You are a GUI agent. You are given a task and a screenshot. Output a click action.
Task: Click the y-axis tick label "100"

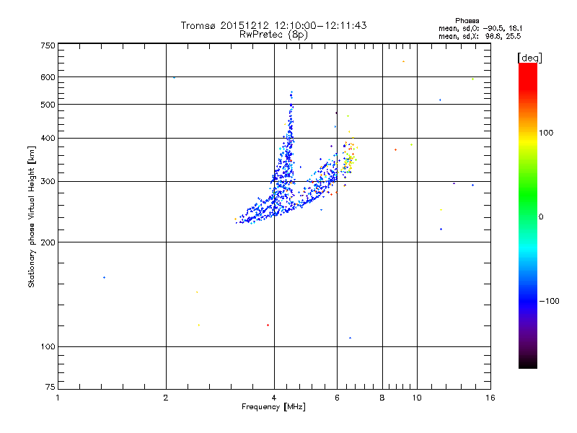click(48, 347)
